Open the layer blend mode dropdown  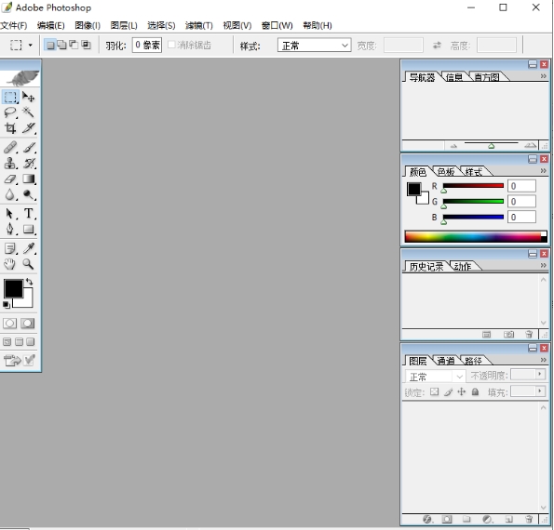click(435, 377)
